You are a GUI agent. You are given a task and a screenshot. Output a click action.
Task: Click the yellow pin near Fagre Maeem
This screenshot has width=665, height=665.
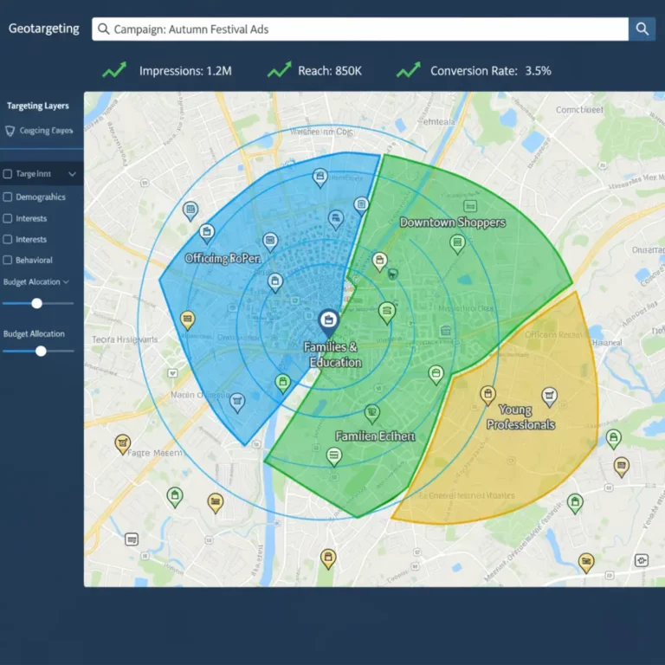pos(123,444)
